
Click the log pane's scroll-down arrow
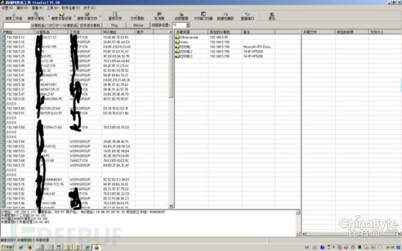click(297, 234)
